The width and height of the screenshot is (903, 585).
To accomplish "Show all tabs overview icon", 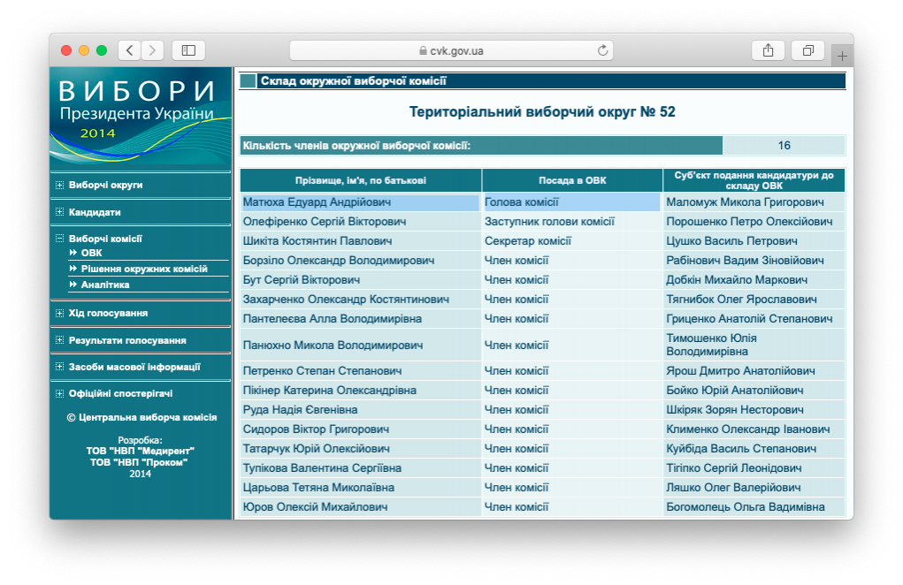I will tap(807, 50).
